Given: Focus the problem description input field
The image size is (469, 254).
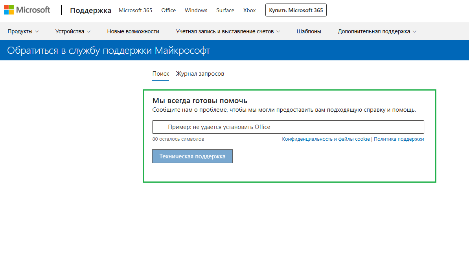Looking at the screenshot, I should [x=288, y=127].
